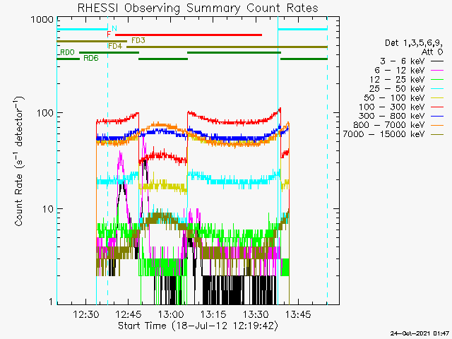Viewport: 452px width, 339px height.
Task: Click the 13:30 time axis label
Action: [x=256, y=314]
